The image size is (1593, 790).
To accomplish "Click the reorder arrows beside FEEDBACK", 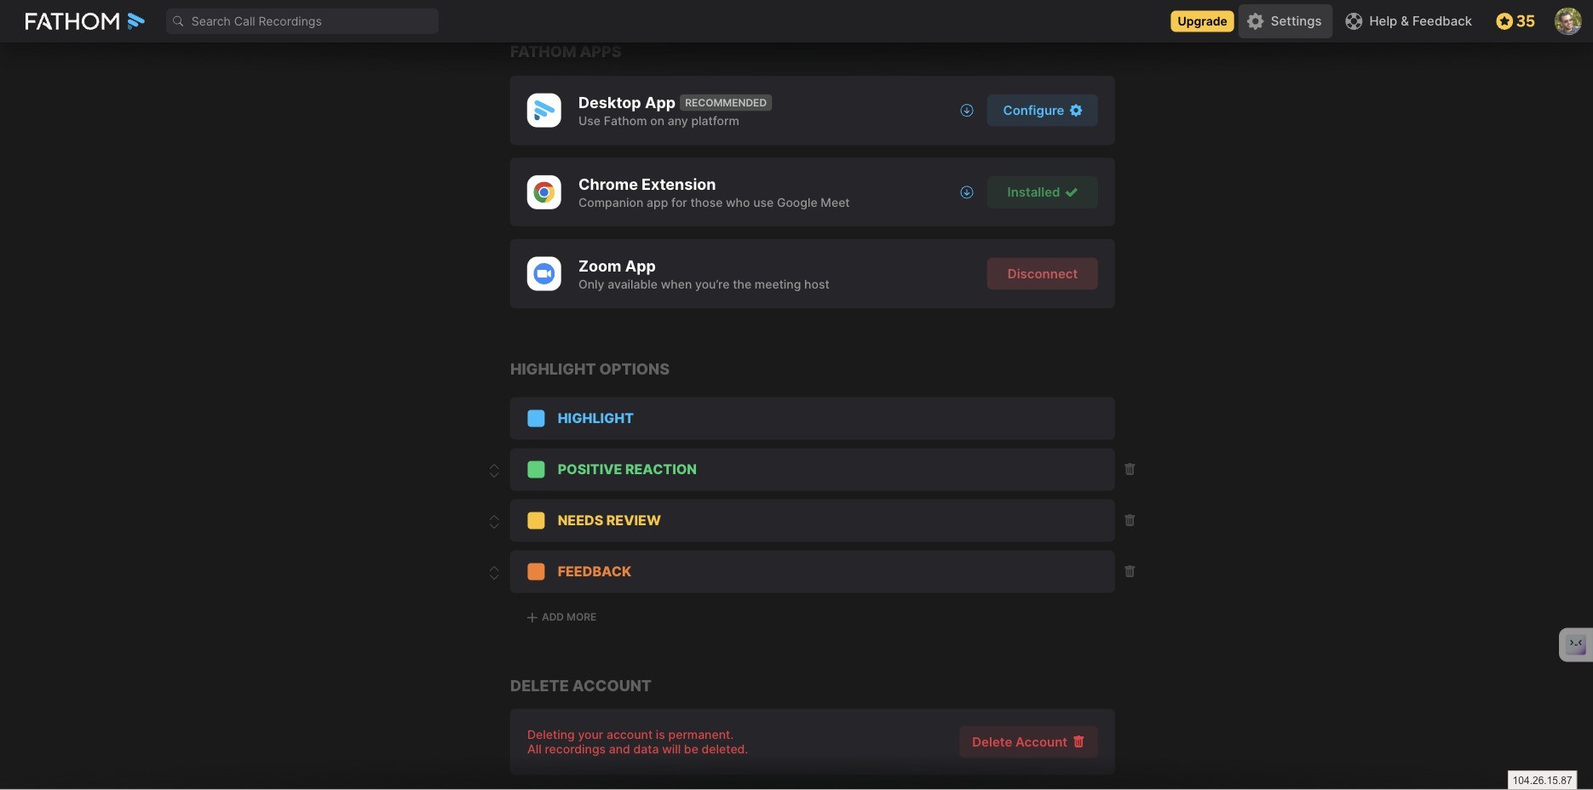I will click(x=494, y=573).
